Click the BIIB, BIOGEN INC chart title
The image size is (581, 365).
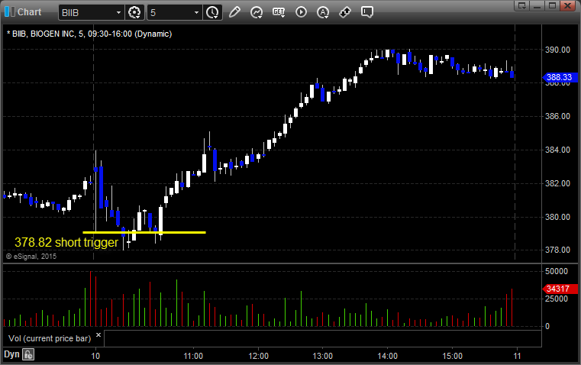(x=89, y=34)
